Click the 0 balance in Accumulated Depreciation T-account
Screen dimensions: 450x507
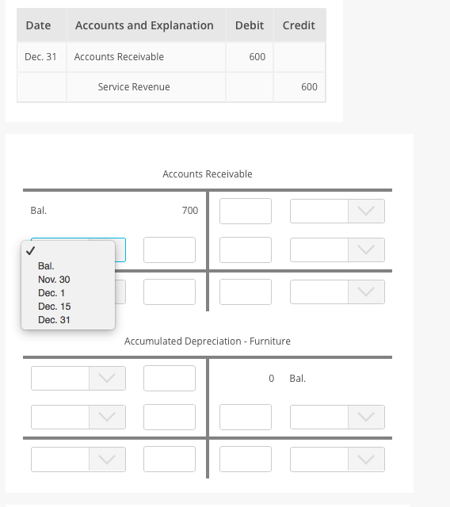[272, 379]
